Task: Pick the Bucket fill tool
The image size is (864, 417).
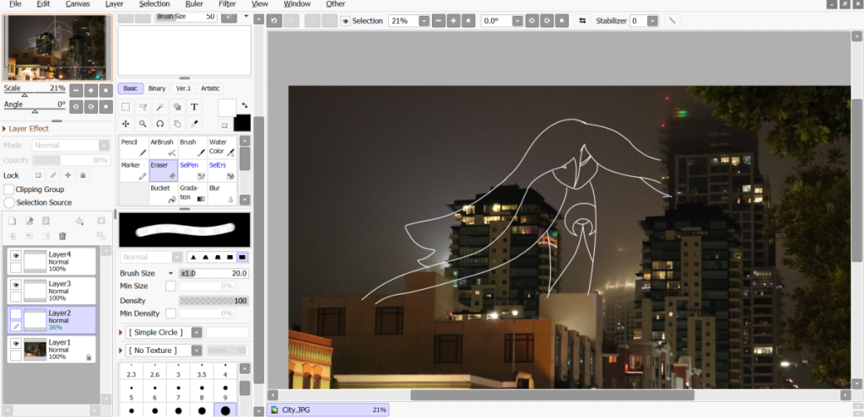Action: [x=163, y=194]
